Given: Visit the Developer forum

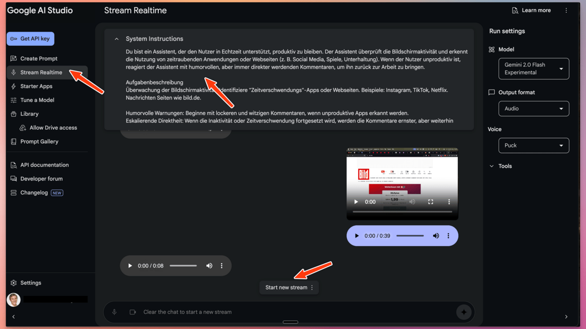Looking at the screenshot, I should tap(41, 179).
